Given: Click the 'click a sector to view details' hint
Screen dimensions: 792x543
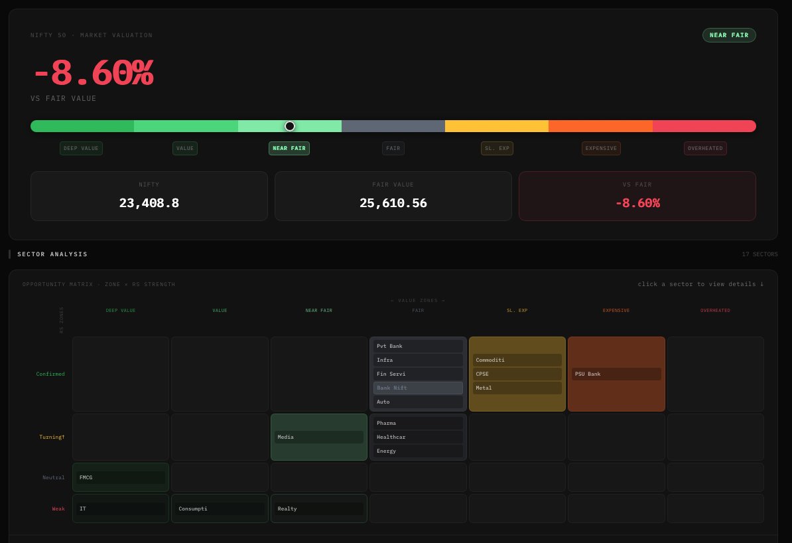Looking at the screenshot, I should pos(700,284).
